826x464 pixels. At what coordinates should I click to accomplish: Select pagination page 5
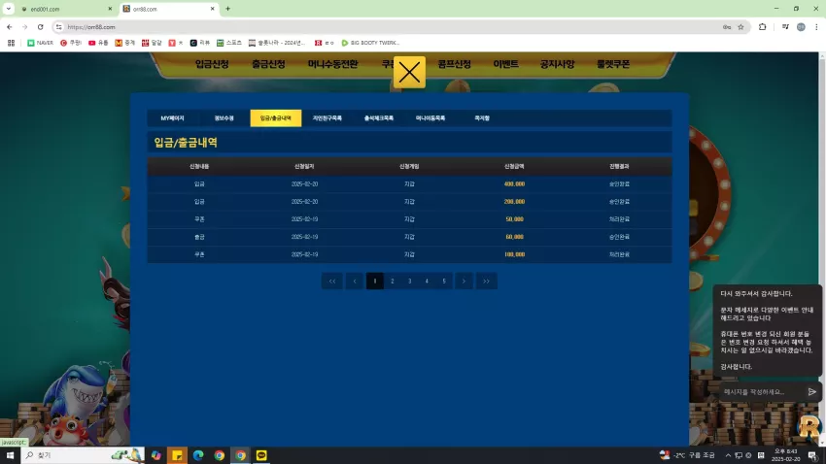point(444,281)
